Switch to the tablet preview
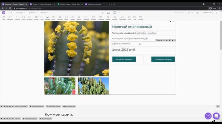 [x=108, y=13]
